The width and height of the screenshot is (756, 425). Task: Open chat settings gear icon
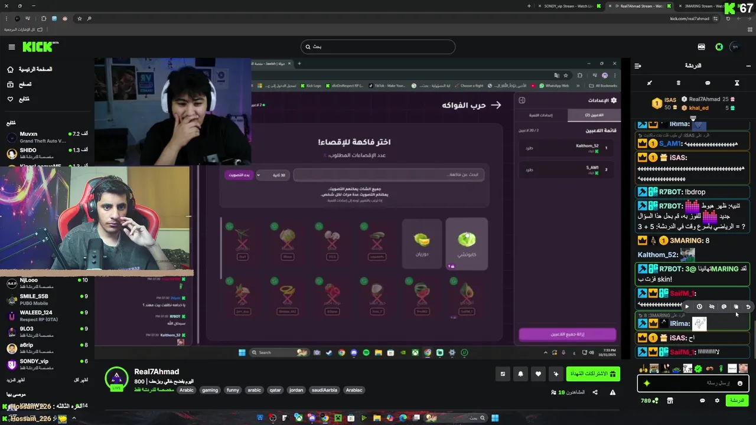pos(717,400)
